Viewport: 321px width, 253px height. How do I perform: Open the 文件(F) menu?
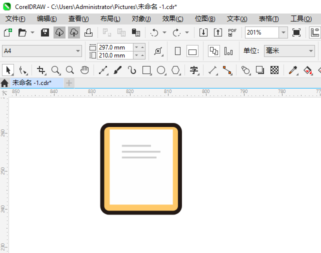tap(15, 19)
